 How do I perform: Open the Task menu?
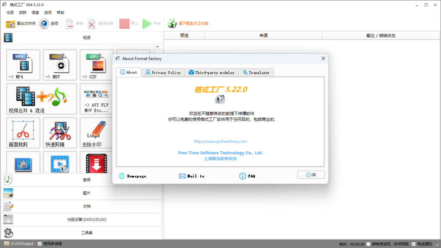pyautogui.click(x=10, y=12)
